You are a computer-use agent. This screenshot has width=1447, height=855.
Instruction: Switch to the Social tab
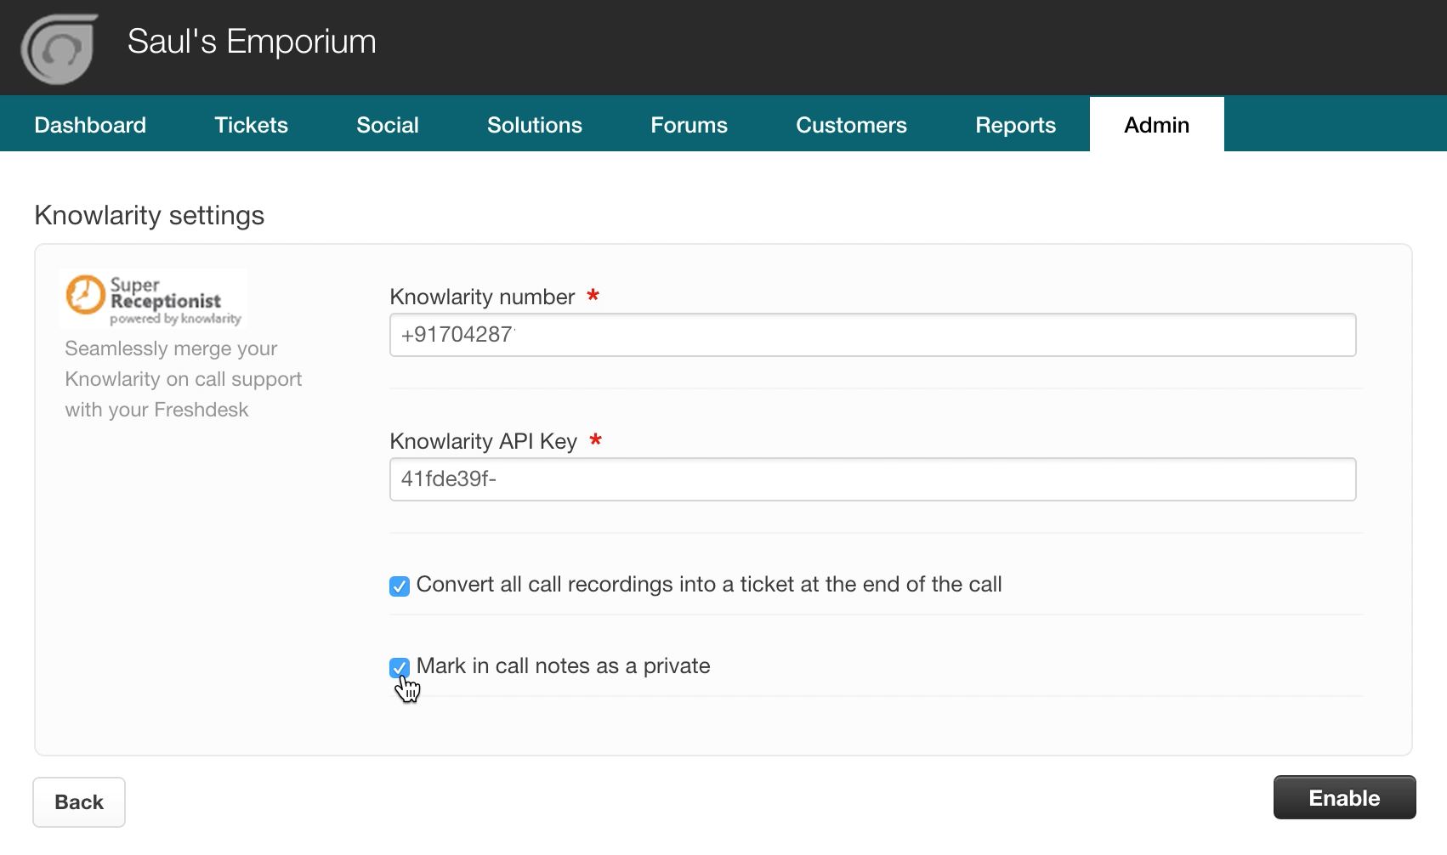388,125
